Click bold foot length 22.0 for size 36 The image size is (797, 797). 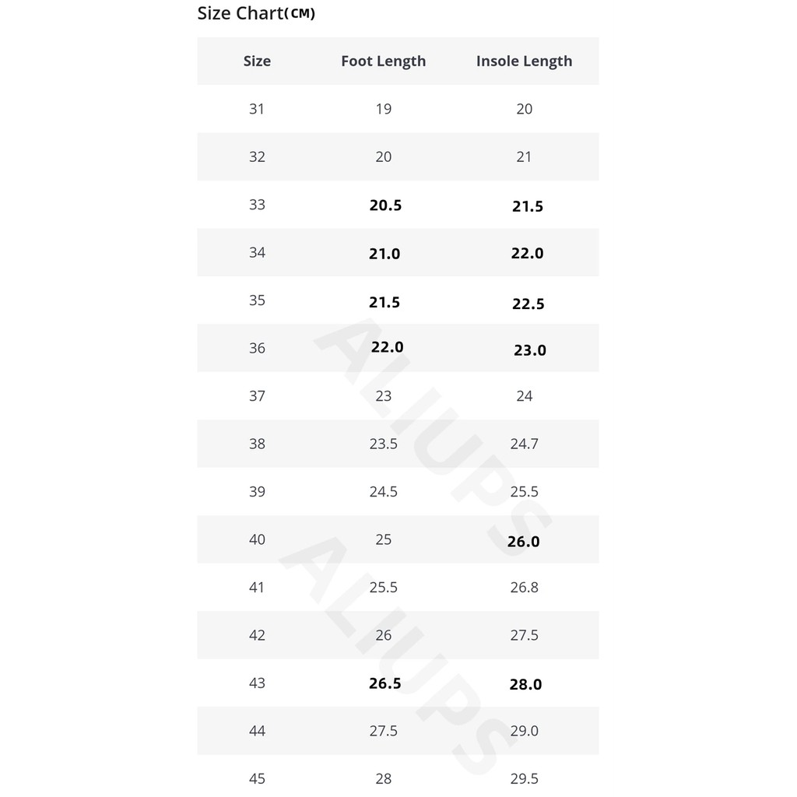tap(387, 347)
